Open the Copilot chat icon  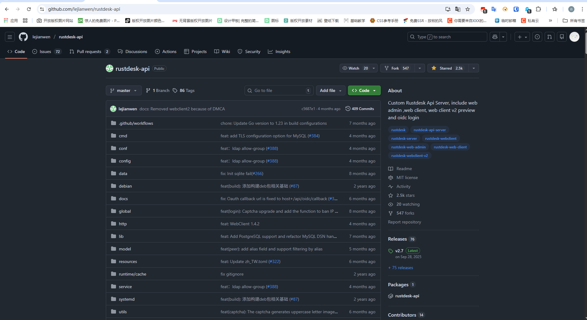pos(495,37)
